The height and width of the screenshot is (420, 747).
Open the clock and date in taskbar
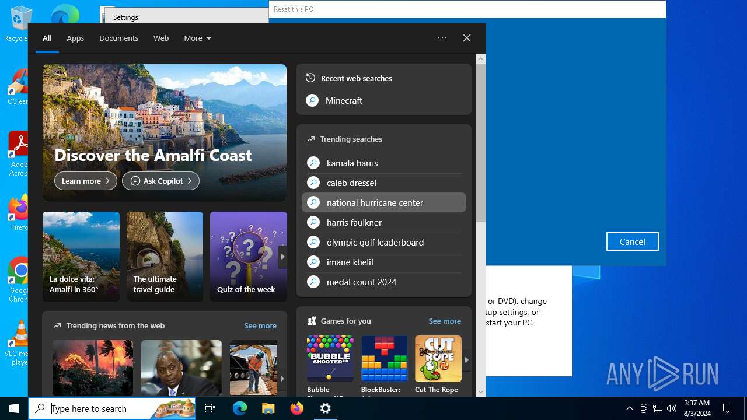tap(697, 408)
